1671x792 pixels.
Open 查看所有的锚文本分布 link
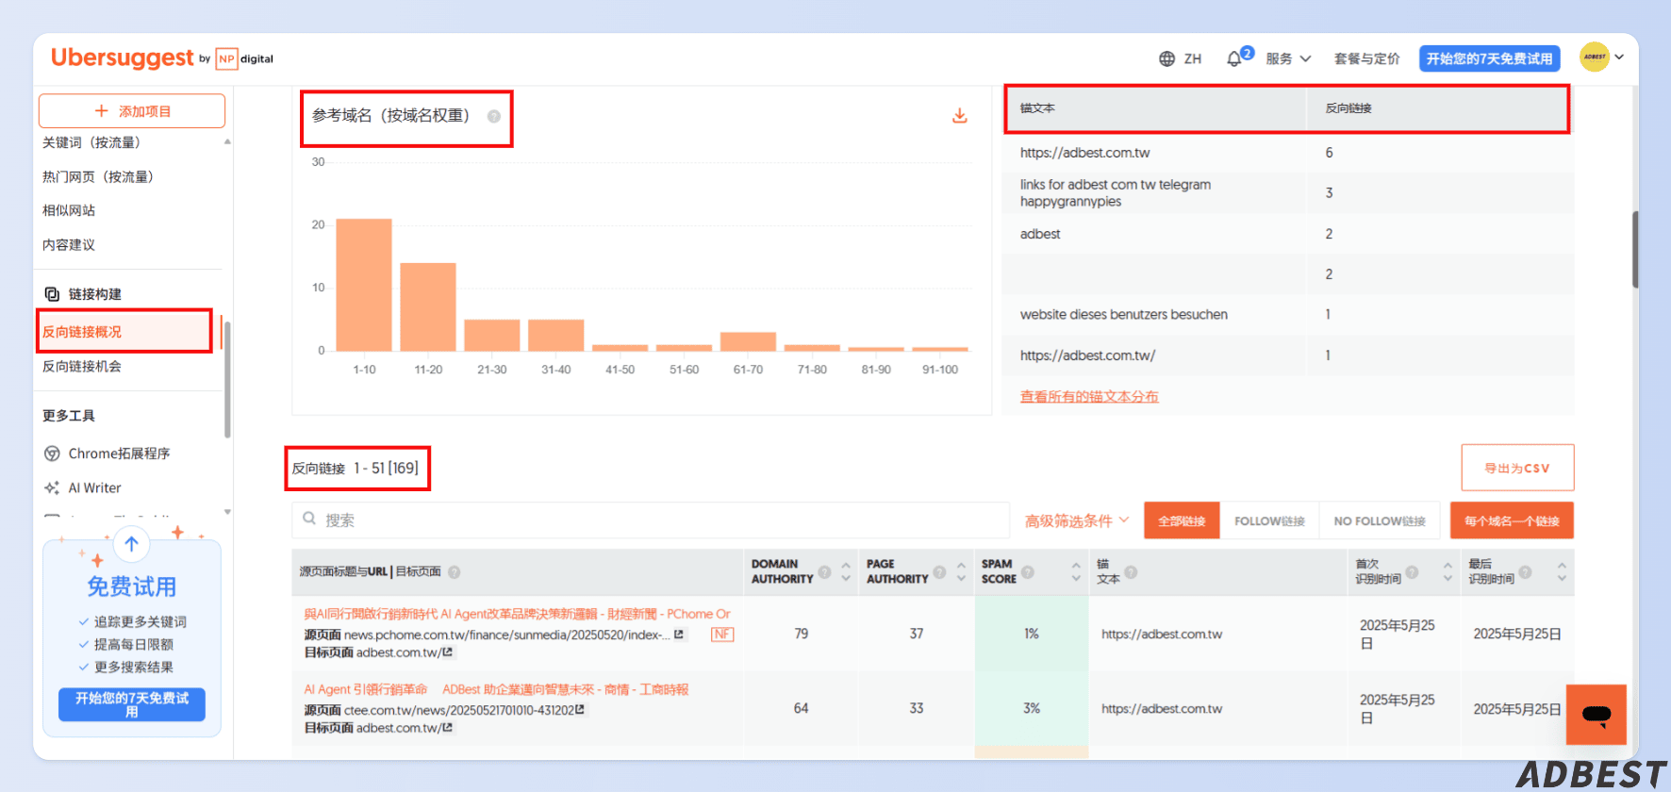1089,397
